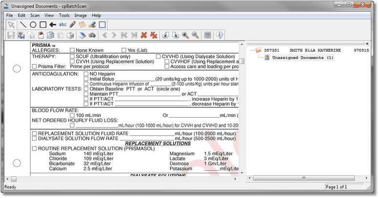This screenshot has height=198, width=379.
Task: Open the Tools menu
Action: click(x=64, y=16)
